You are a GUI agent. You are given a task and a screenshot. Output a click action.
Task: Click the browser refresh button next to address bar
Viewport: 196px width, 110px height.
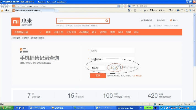pyautogui.click(x=122, y=6)
